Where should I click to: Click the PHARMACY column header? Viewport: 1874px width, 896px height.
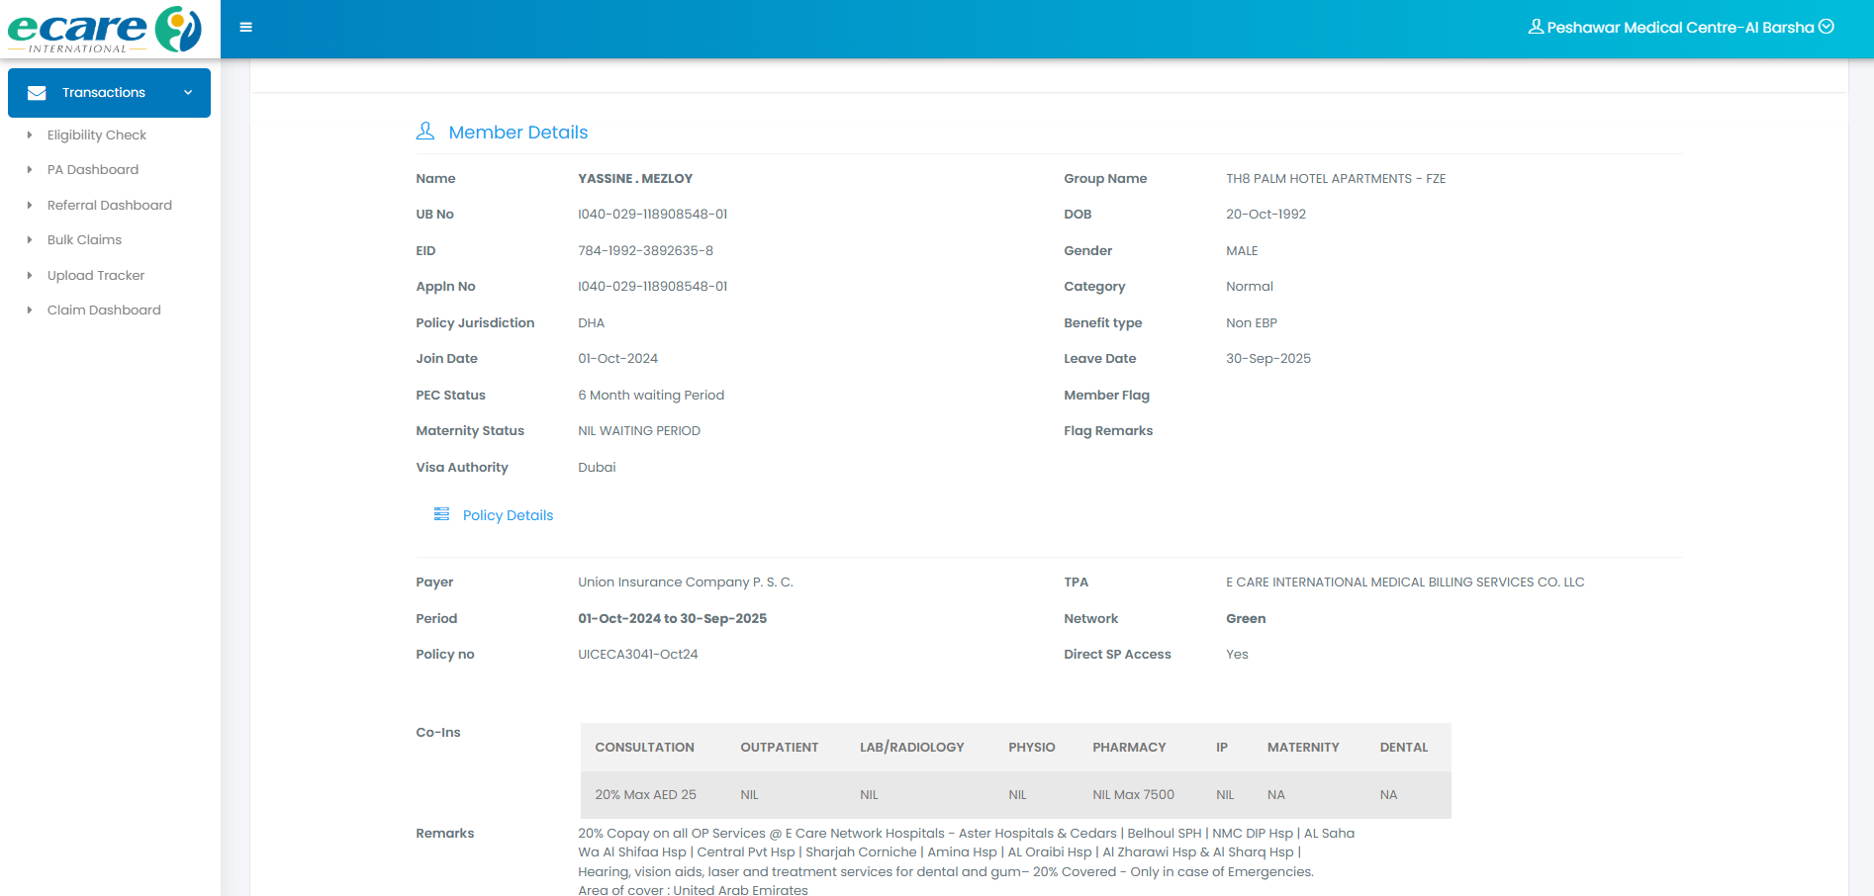[x=1129, y=748]
